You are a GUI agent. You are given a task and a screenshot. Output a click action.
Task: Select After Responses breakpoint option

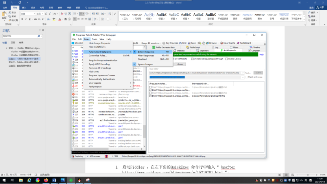coord(153,56)
